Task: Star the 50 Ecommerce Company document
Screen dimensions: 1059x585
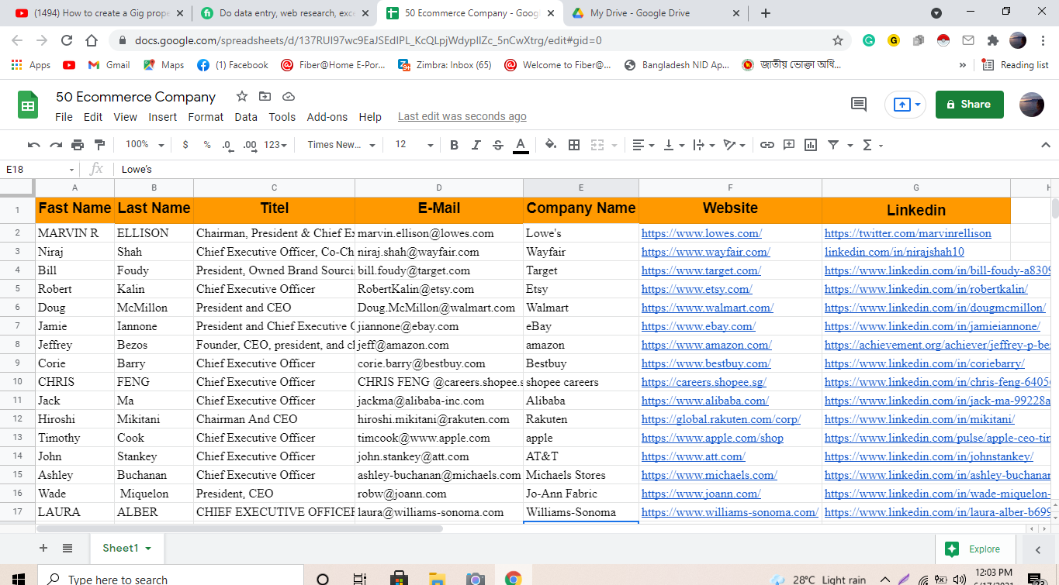Action: [242, 97]
